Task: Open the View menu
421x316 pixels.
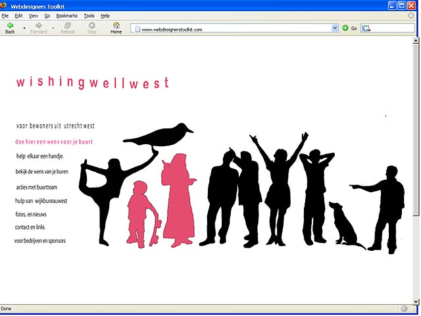Action: click(34, 16)
